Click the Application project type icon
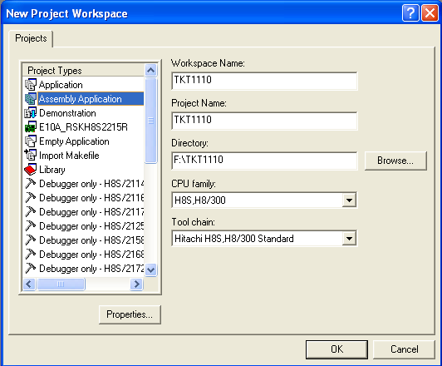The height and width of the screenshot is (366, 442). coord(31,85)
